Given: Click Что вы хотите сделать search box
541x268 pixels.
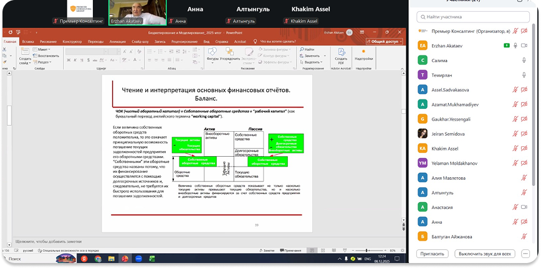Looking at the screenshot, I should point(278,41).
